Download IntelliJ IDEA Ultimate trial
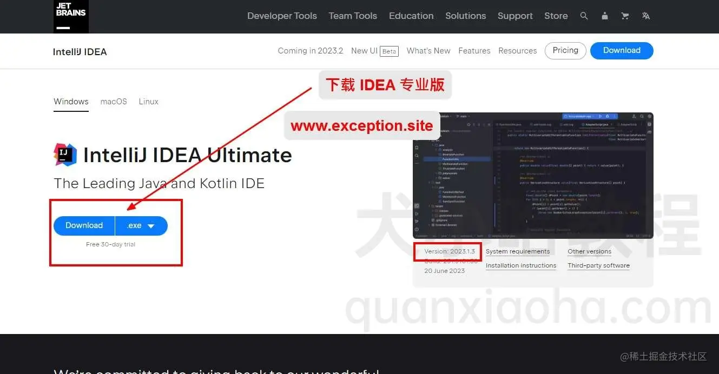Viewport: 719px width, 374px height. point(84,225)
